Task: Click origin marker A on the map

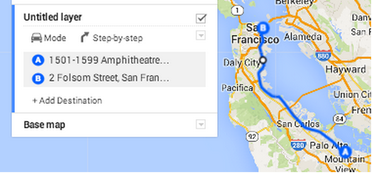Action: point(345,152)
